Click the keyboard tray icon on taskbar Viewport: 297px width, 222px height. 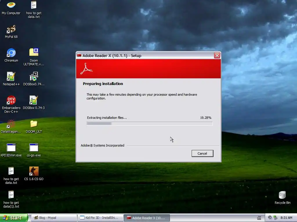259,218
